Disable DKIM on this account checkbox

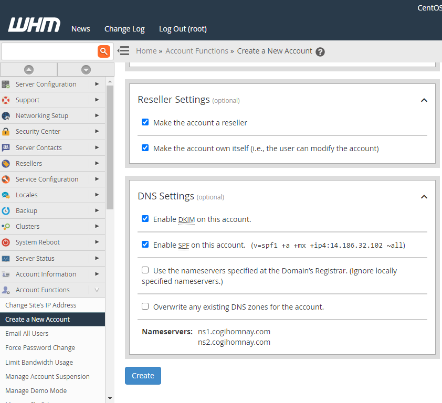pyautogui.click(x=145, y=219)
